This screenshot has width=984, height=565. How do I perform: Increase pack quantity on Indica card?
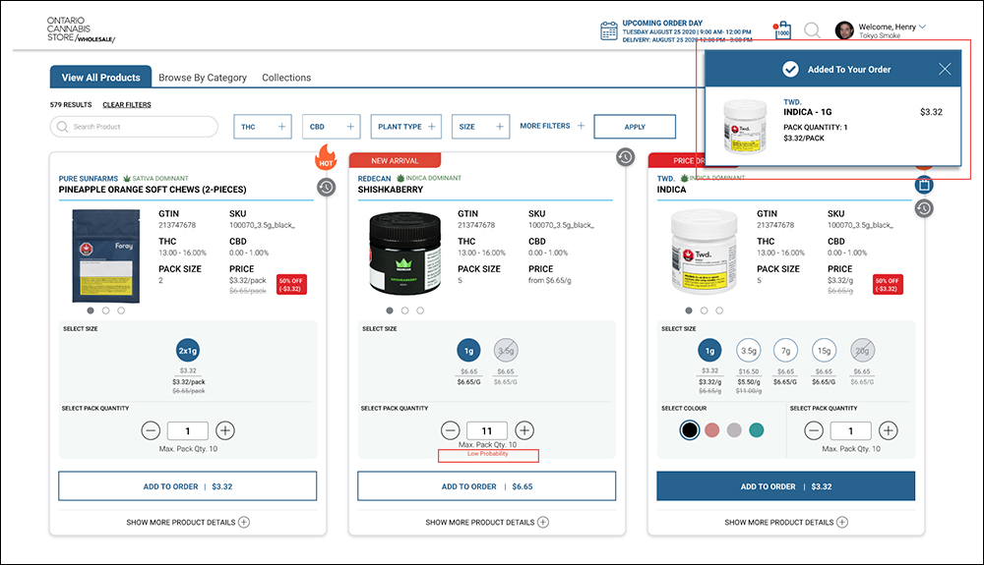pyautogui.click(x=888, y=430)
